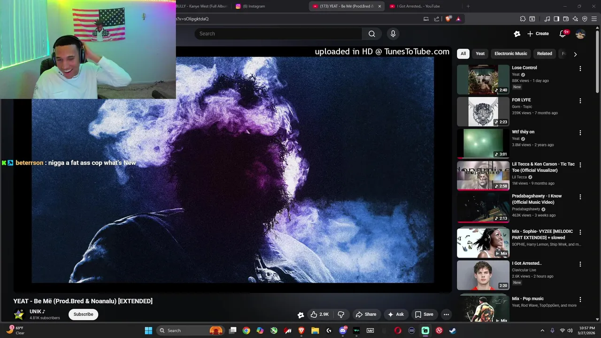Screen dimensions: 601x338
Task: Click the remix icon left of like button
Action: click(300, 315)
